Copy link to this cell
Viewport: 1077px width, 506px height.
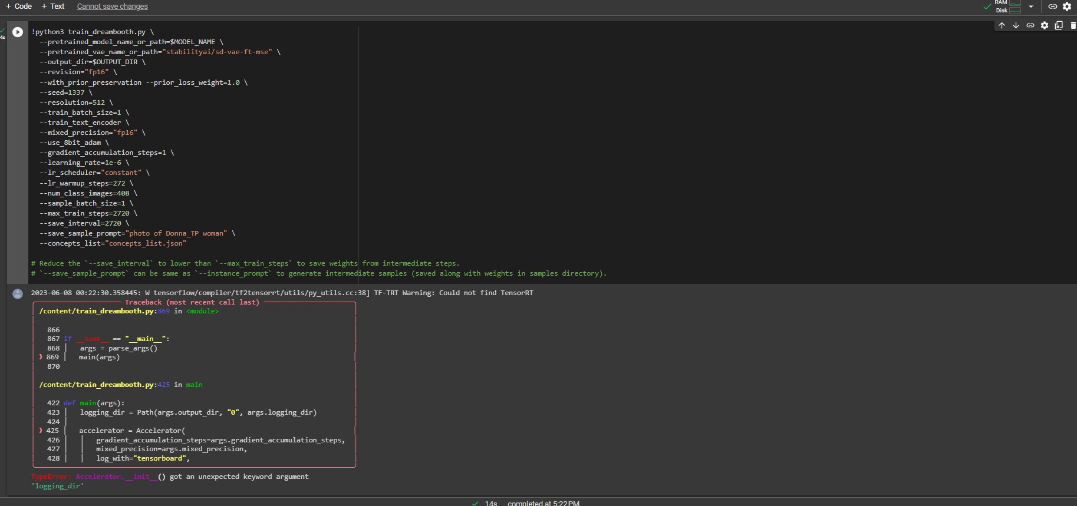pos(1030,25)
